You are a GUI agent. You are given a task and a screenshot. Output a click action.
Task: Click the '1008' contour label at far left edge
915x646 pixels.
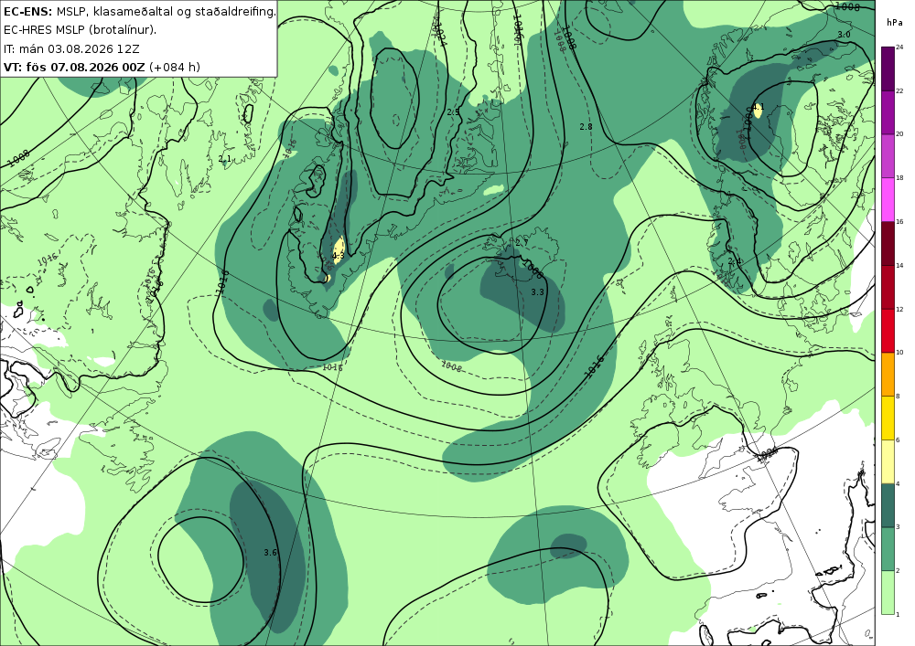click(18, 158)
